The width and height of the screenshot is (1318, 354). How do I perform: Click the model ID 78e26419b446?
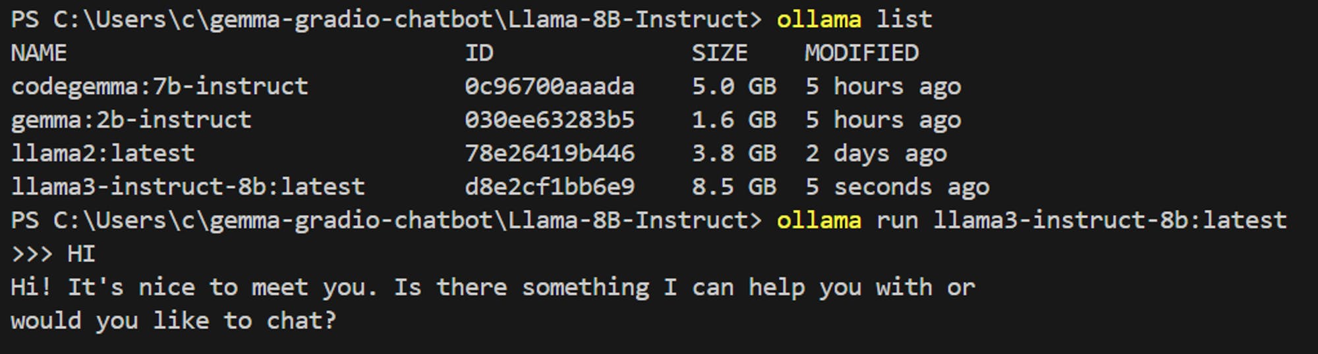(550, 154)
